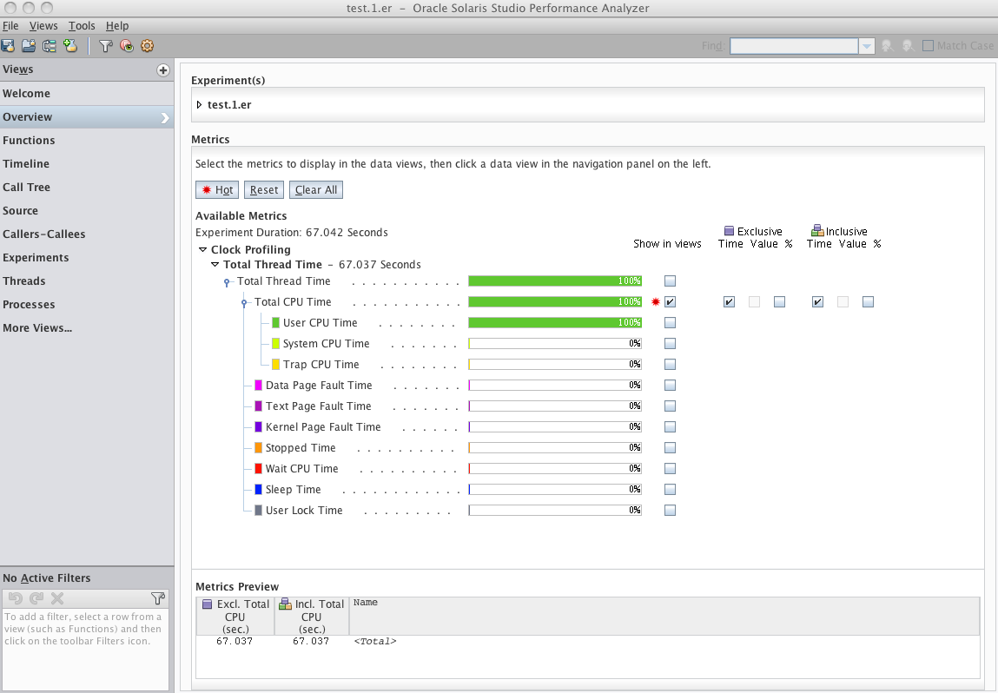This screenshot has height=693, width=998.
Task: Switch to the Callers-Callees view
Action: click(87, 234)
